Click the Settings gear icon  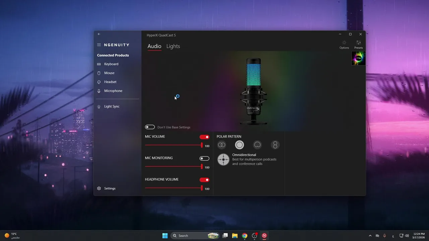[x=99, y=188]
